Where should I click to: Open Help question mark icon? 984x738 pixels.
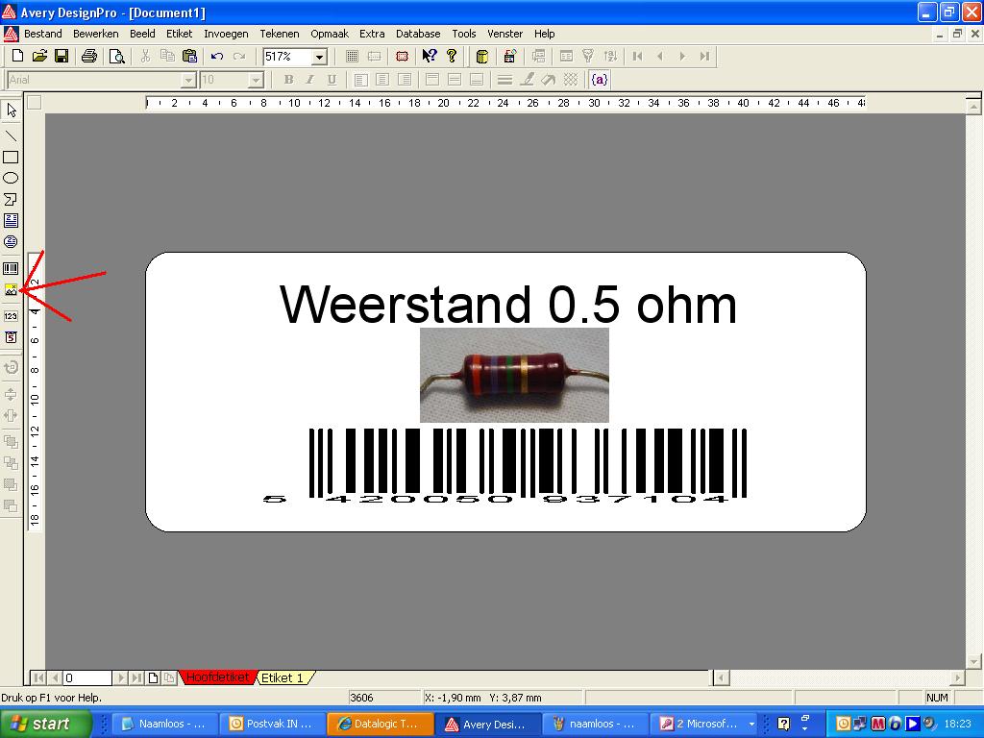pyautogui.click(x=452, y=57)
